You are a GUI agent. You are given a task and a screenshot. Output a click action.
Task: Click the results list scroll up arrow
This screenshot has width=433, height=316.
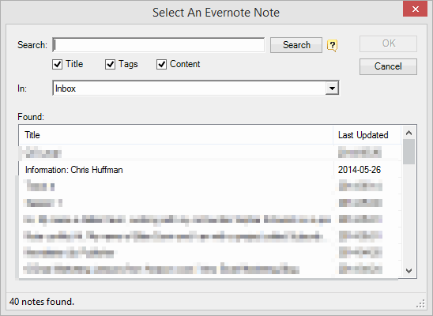pos(409,133)
